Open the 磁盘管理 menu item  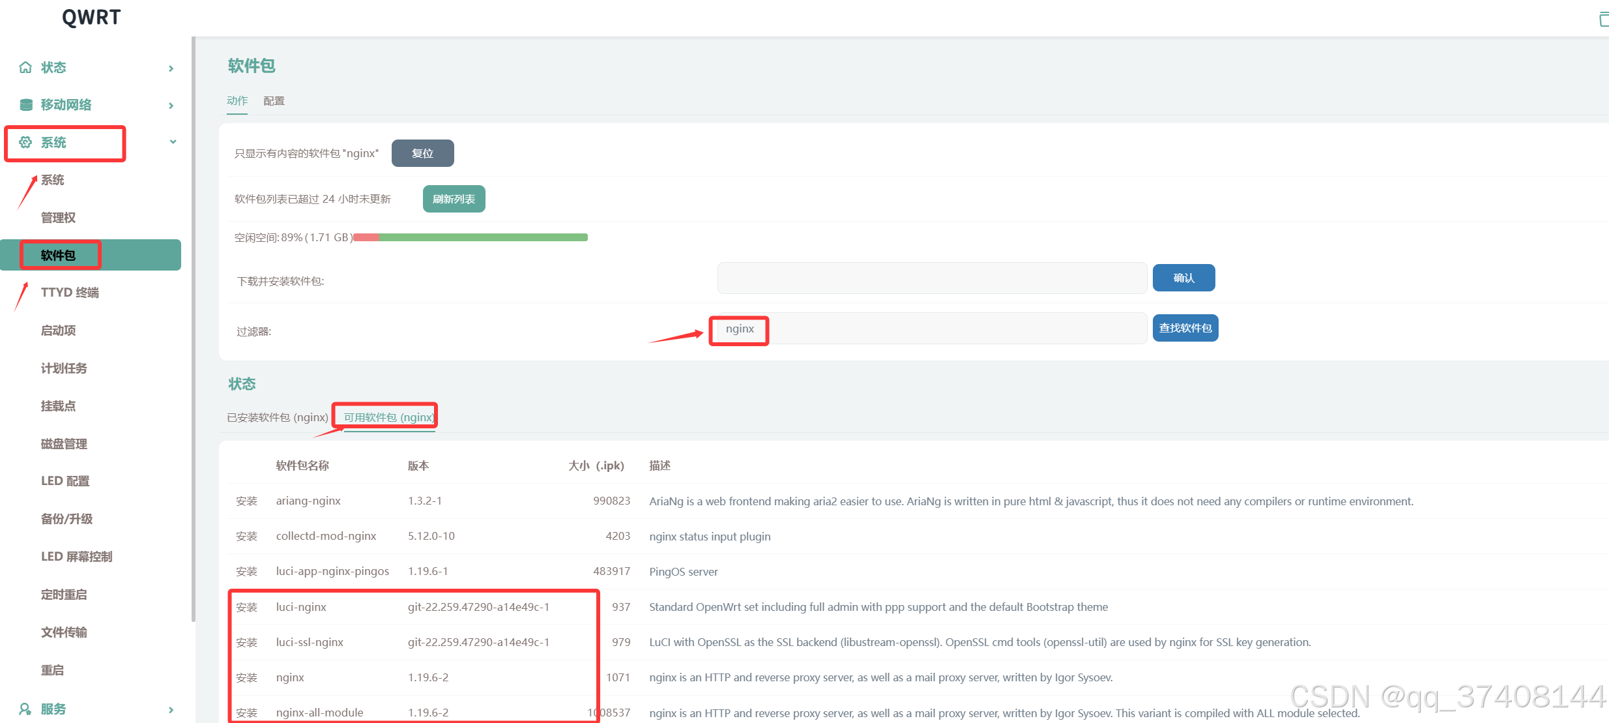64,444
